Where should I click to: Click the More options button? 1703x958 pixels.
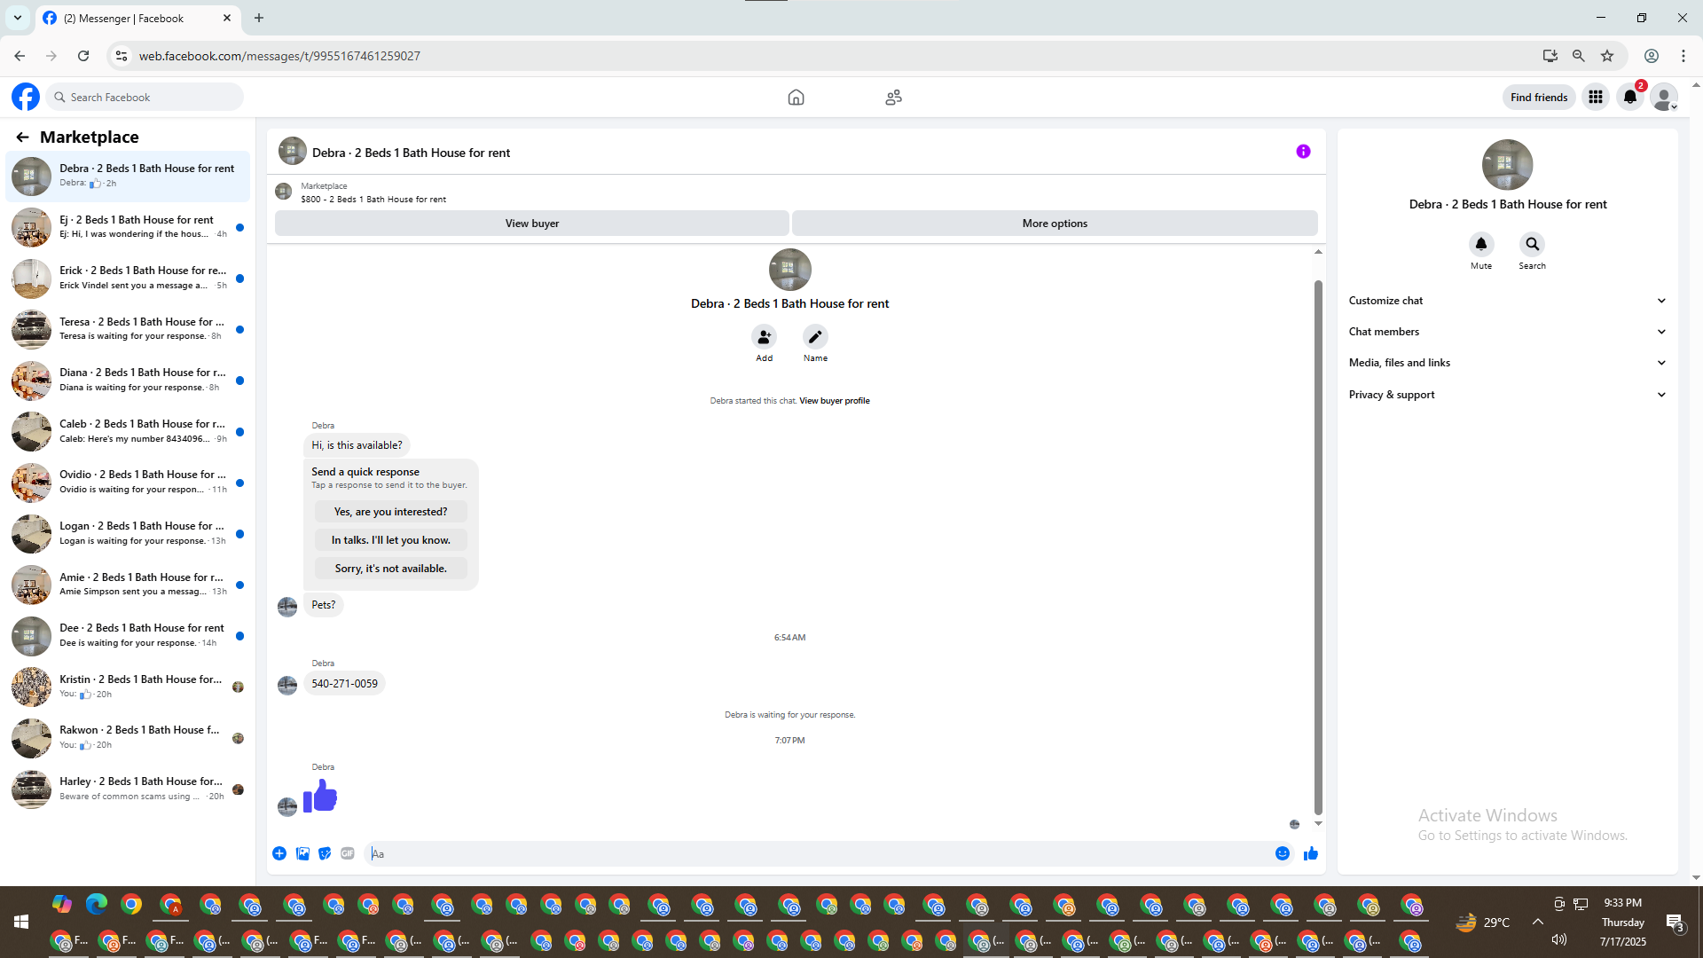click(x=1055, y=224)
